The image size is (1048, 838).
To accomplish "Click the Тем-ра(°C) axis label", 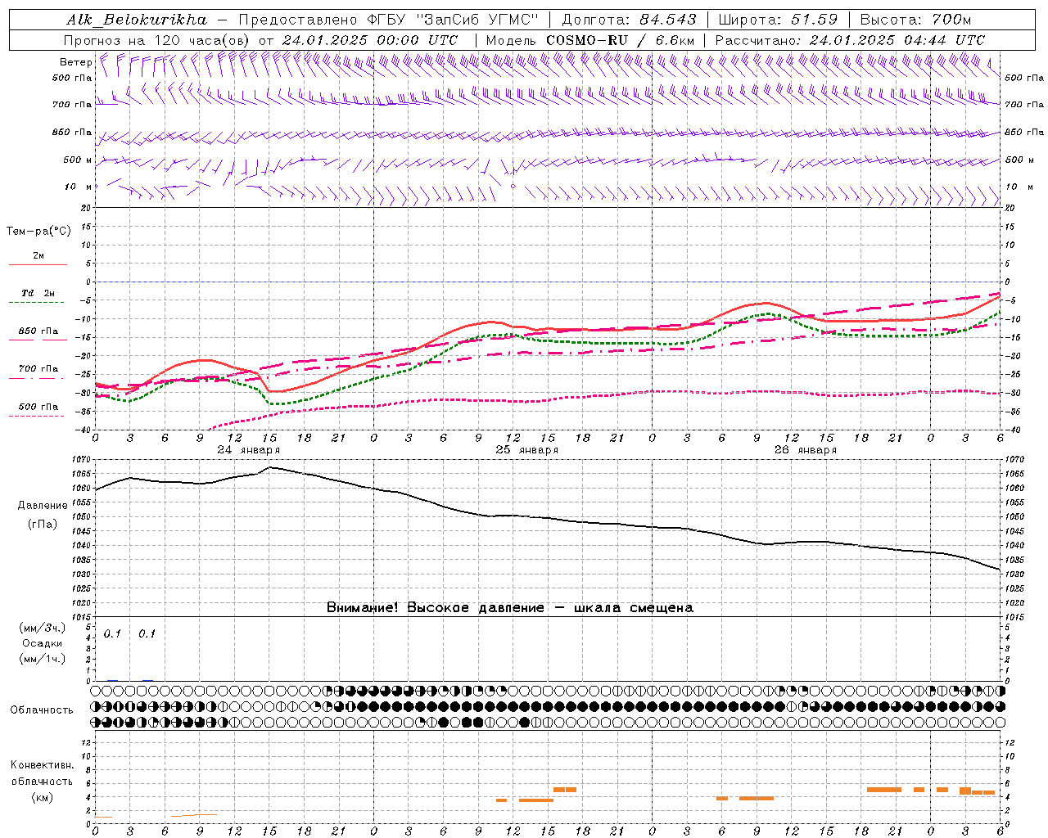I will [x=38, y=232].
